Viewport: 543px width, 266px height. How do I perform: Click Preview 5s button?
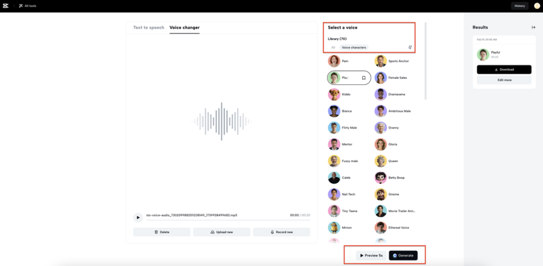tap(371, 255)
